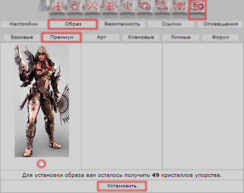This screenshot has width=244, height=193.
Task: Go to the Безопасность tab
Action: 122,24
